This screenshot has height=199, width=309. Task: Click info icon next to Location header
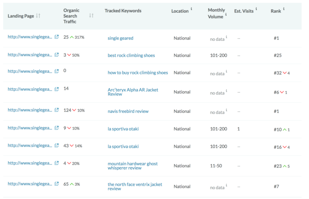[192, 9]
